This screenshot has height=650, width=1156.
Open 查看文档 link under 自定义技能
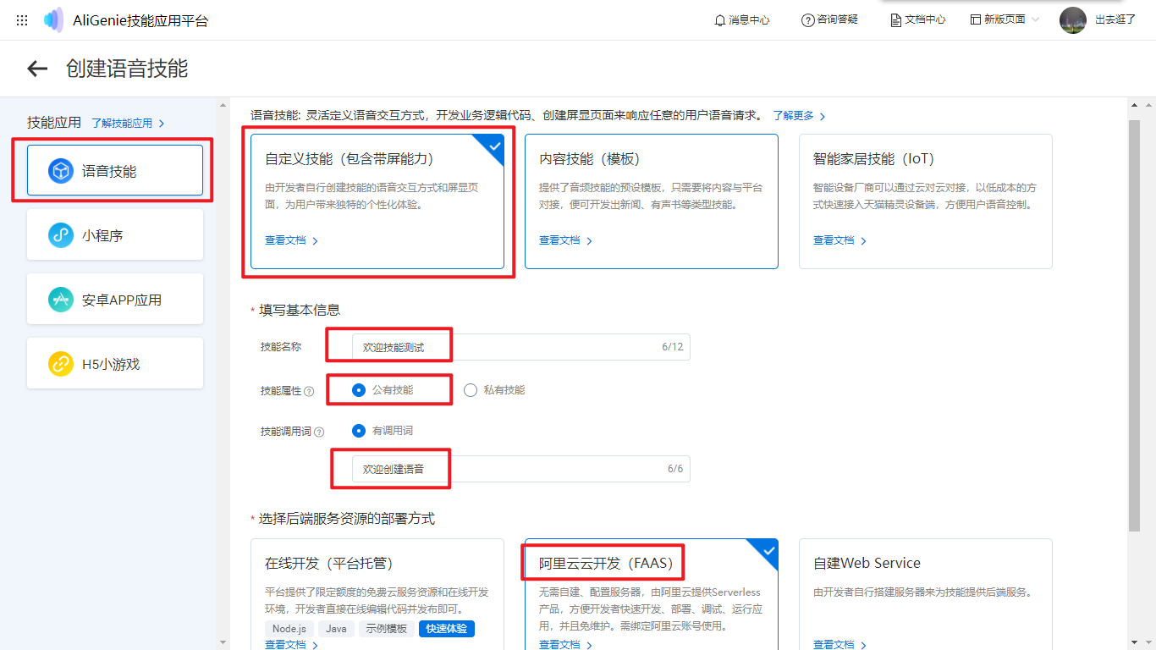(285, 241)
